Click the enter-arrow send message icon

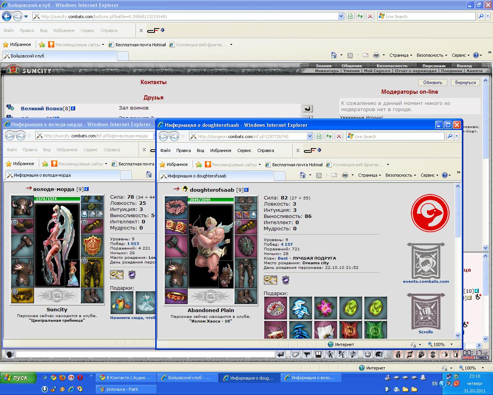tap(281, 354)
